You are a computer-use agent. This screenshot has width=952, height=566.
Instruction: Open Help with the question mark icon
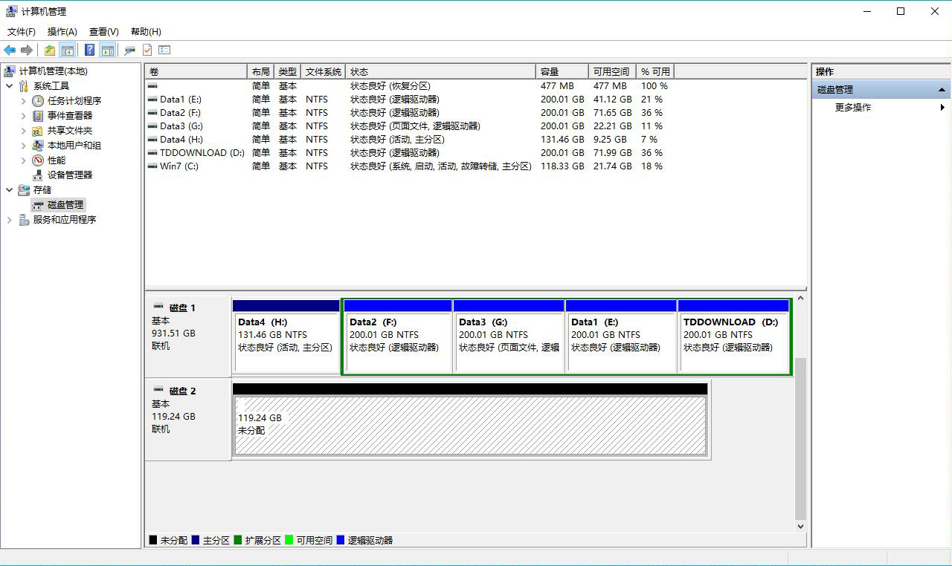click(89, 50)
